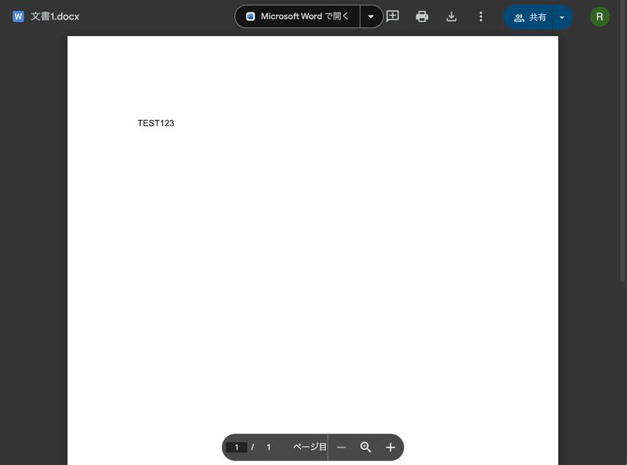Image resolution: width=627 pixels, height=465 pixels.
Task: Zoom in with the plus icon
Action: pos(390,447)
